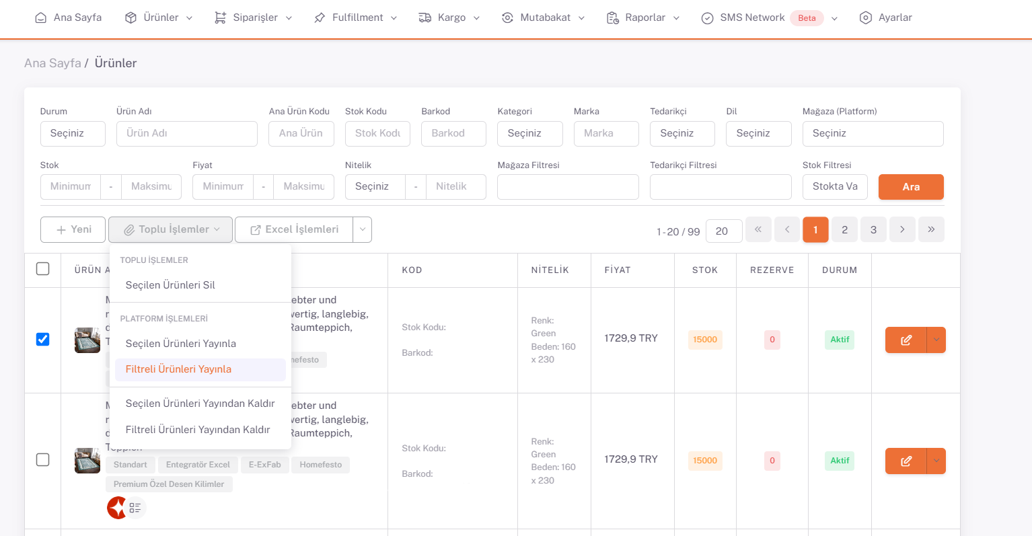
Task: Click the Entegratör Excel tag
Action: 198,465
